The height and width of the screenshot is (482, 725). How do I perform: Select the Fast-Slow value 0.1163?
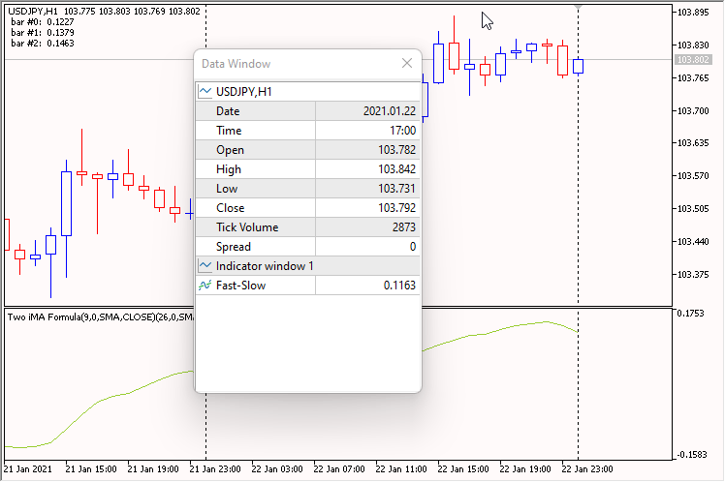(399, 286)
